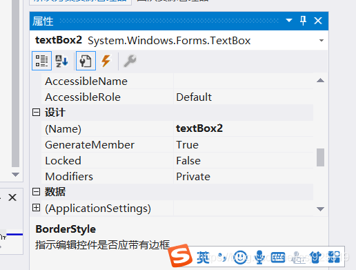Click the BorderStyle description heading
Image resolution: width=356 pixels, height=270 pixels.
point(66,229)
